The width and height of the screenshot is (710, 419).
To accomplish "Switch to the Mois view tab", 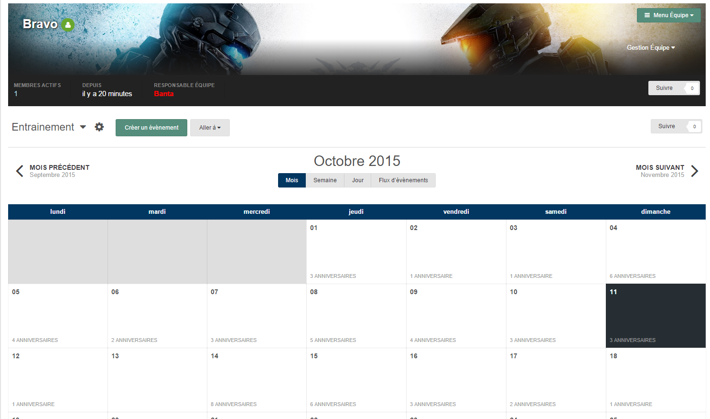I will click(x=292, y=180).
